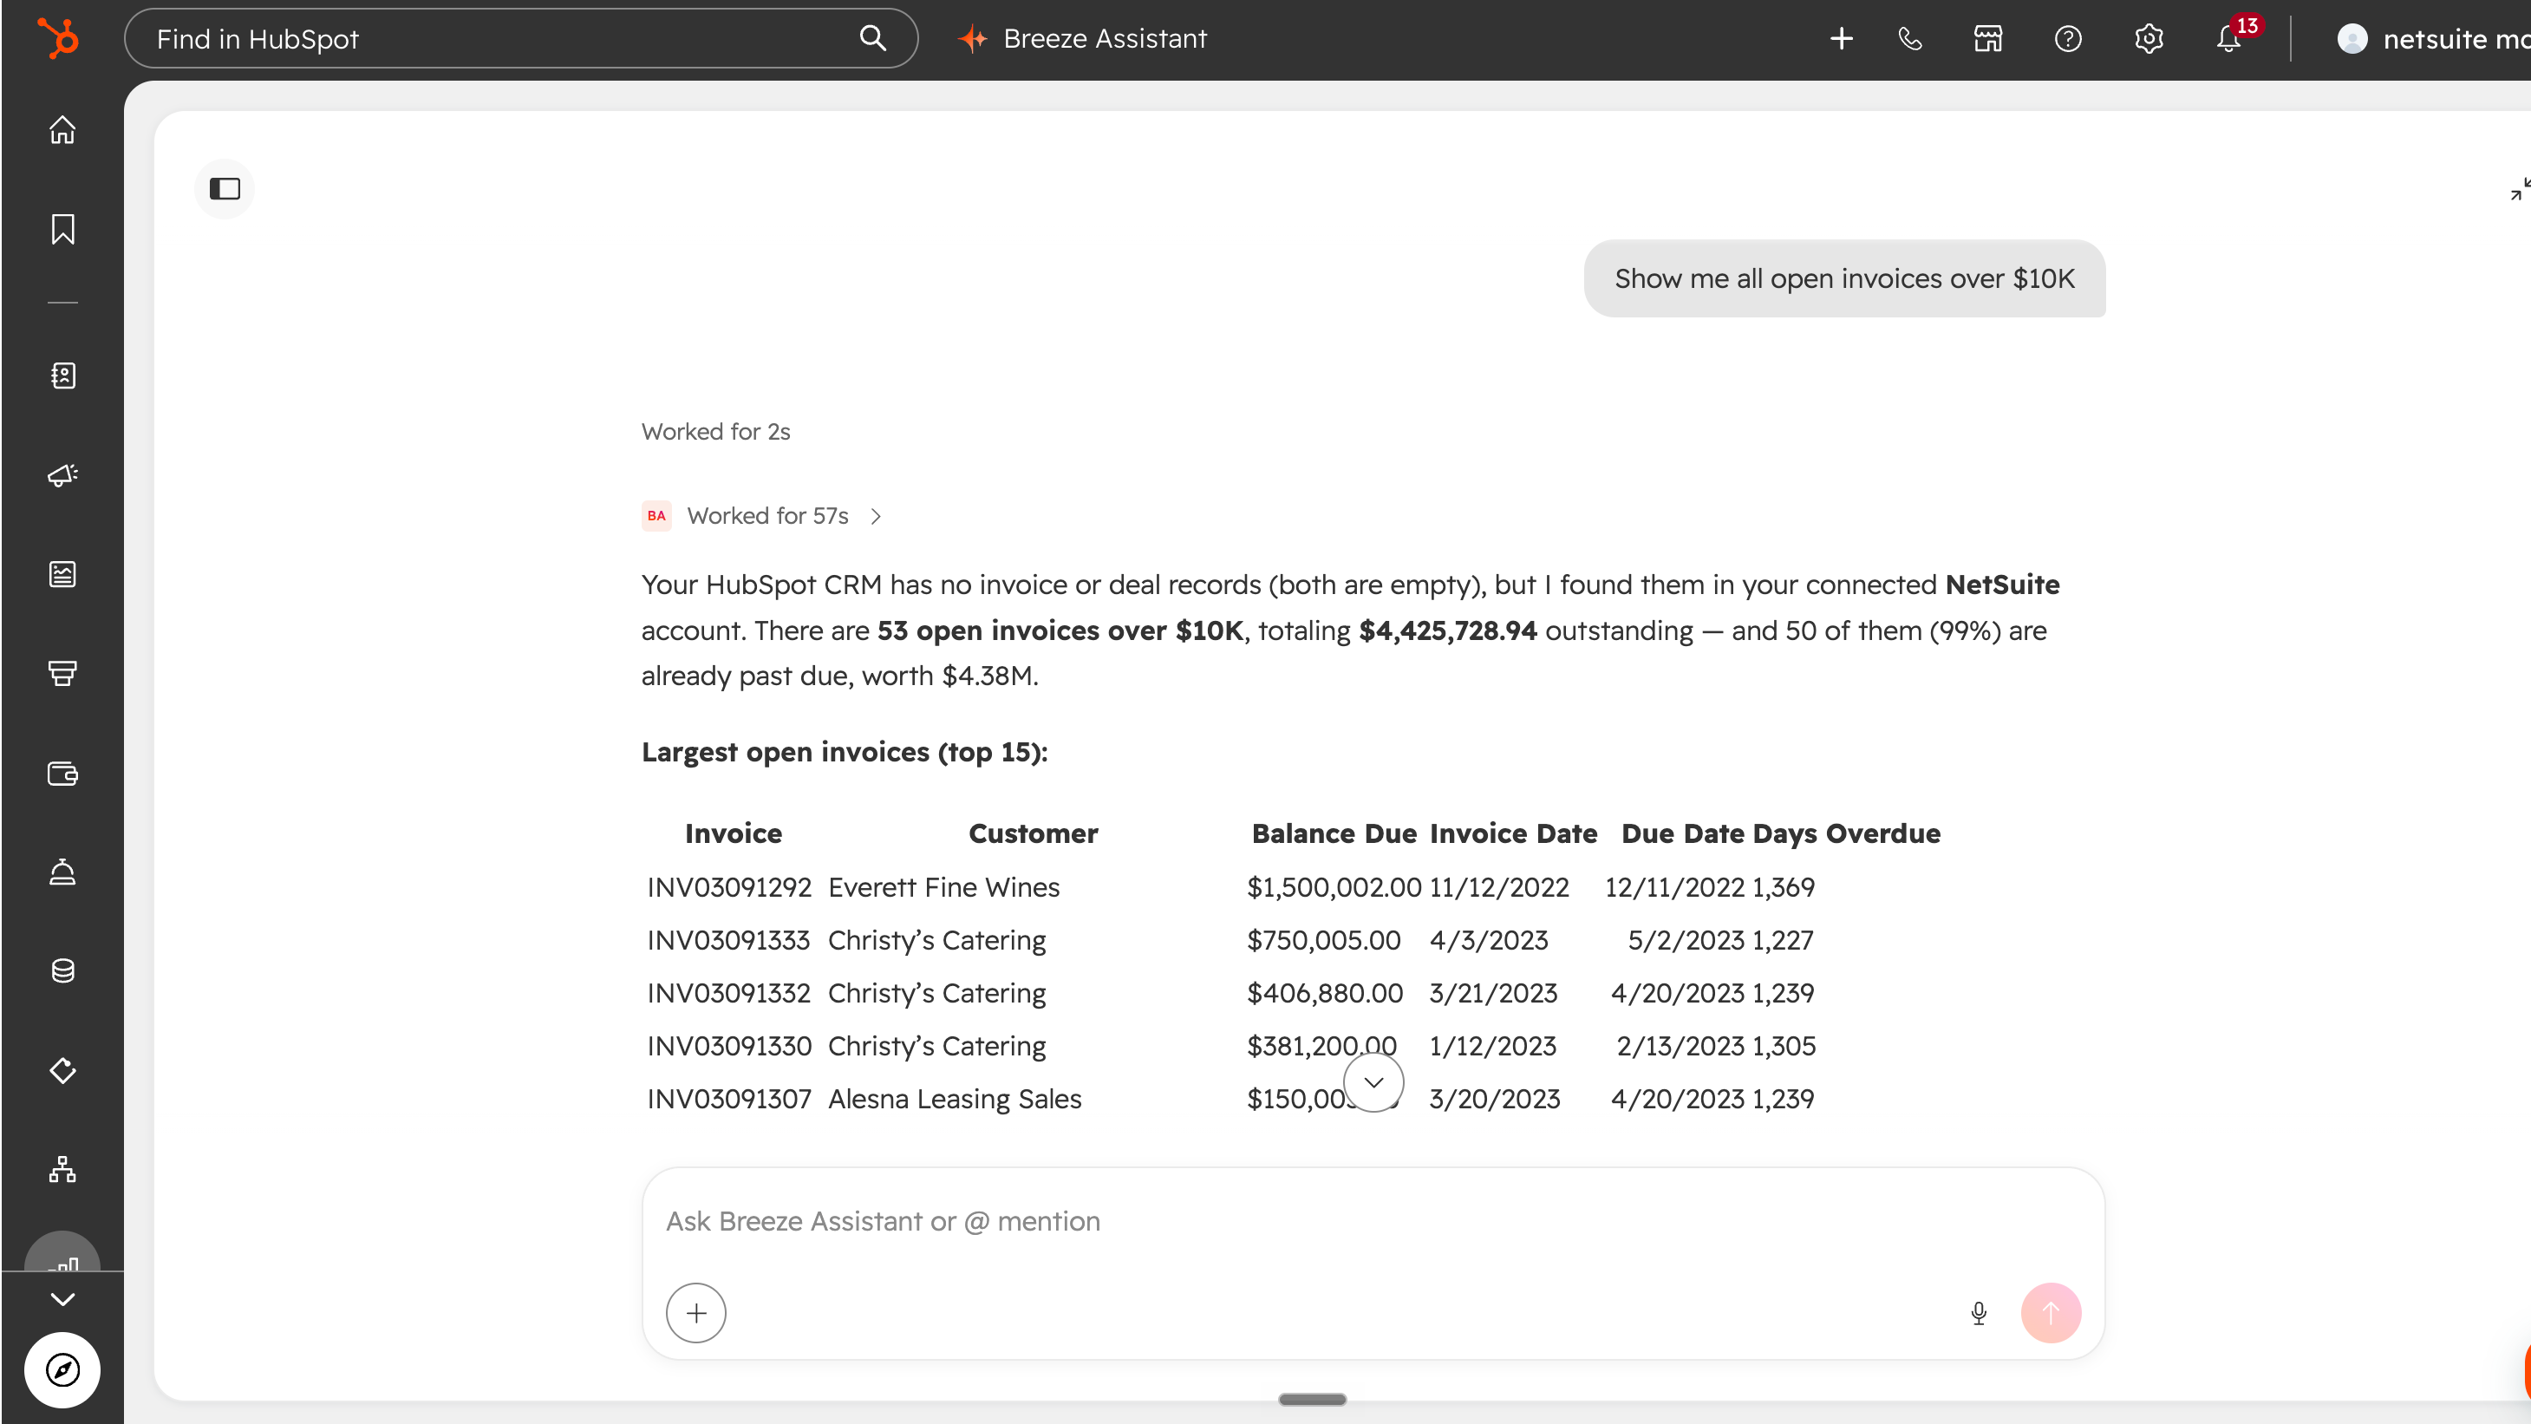Open Data Management database icon in sidebar
Screen dimensions: 2531x1424
tap(63, 971)
